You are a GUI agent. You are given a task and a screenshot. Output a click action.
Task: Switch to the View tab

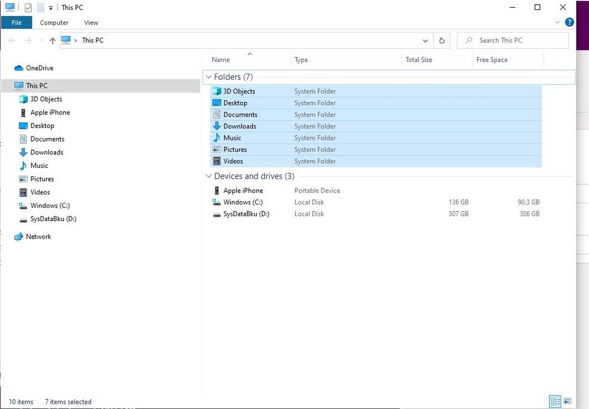coord(91,22)
